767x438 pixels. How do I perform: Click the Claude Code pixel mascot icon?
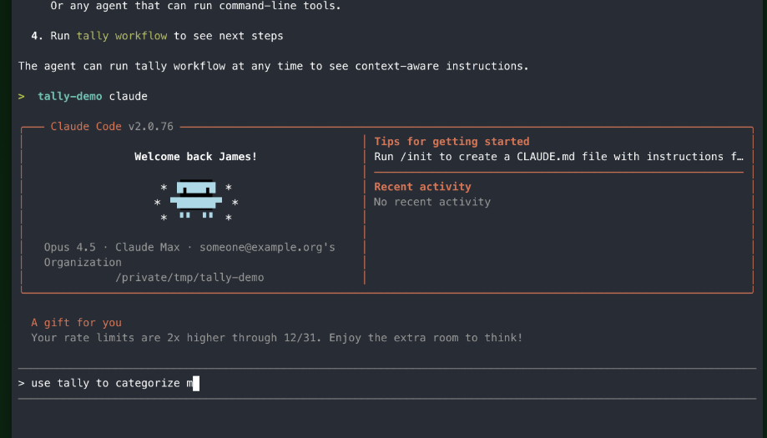click(196, 202)
